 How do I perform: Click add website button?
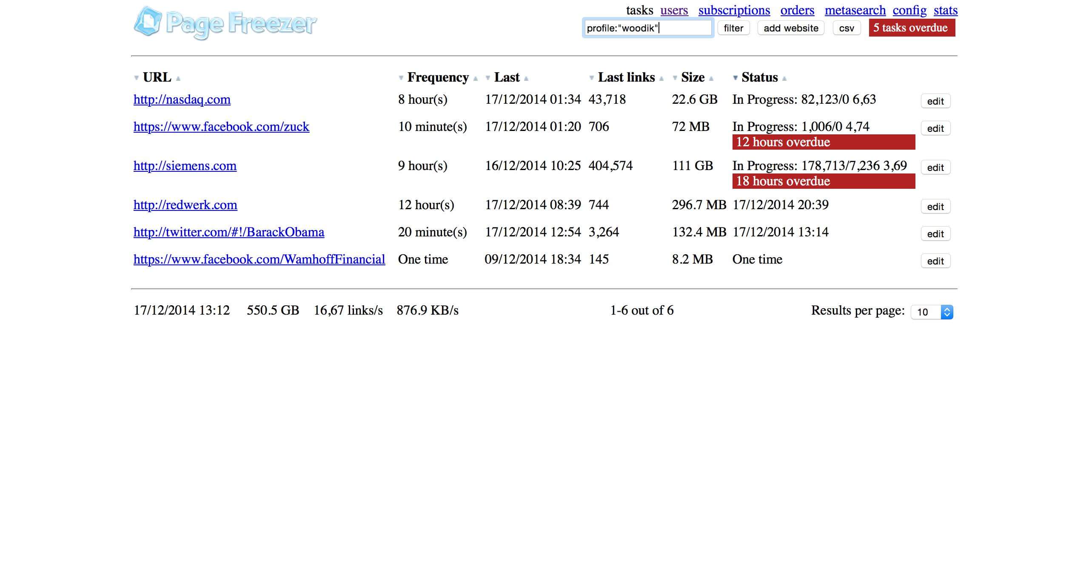(x=791, y=28)
